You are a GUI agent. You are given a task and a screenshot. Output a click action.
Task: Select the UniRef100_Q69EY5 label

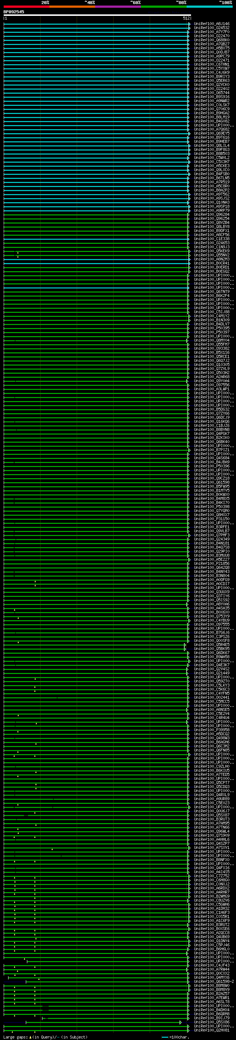click(212, 133)
